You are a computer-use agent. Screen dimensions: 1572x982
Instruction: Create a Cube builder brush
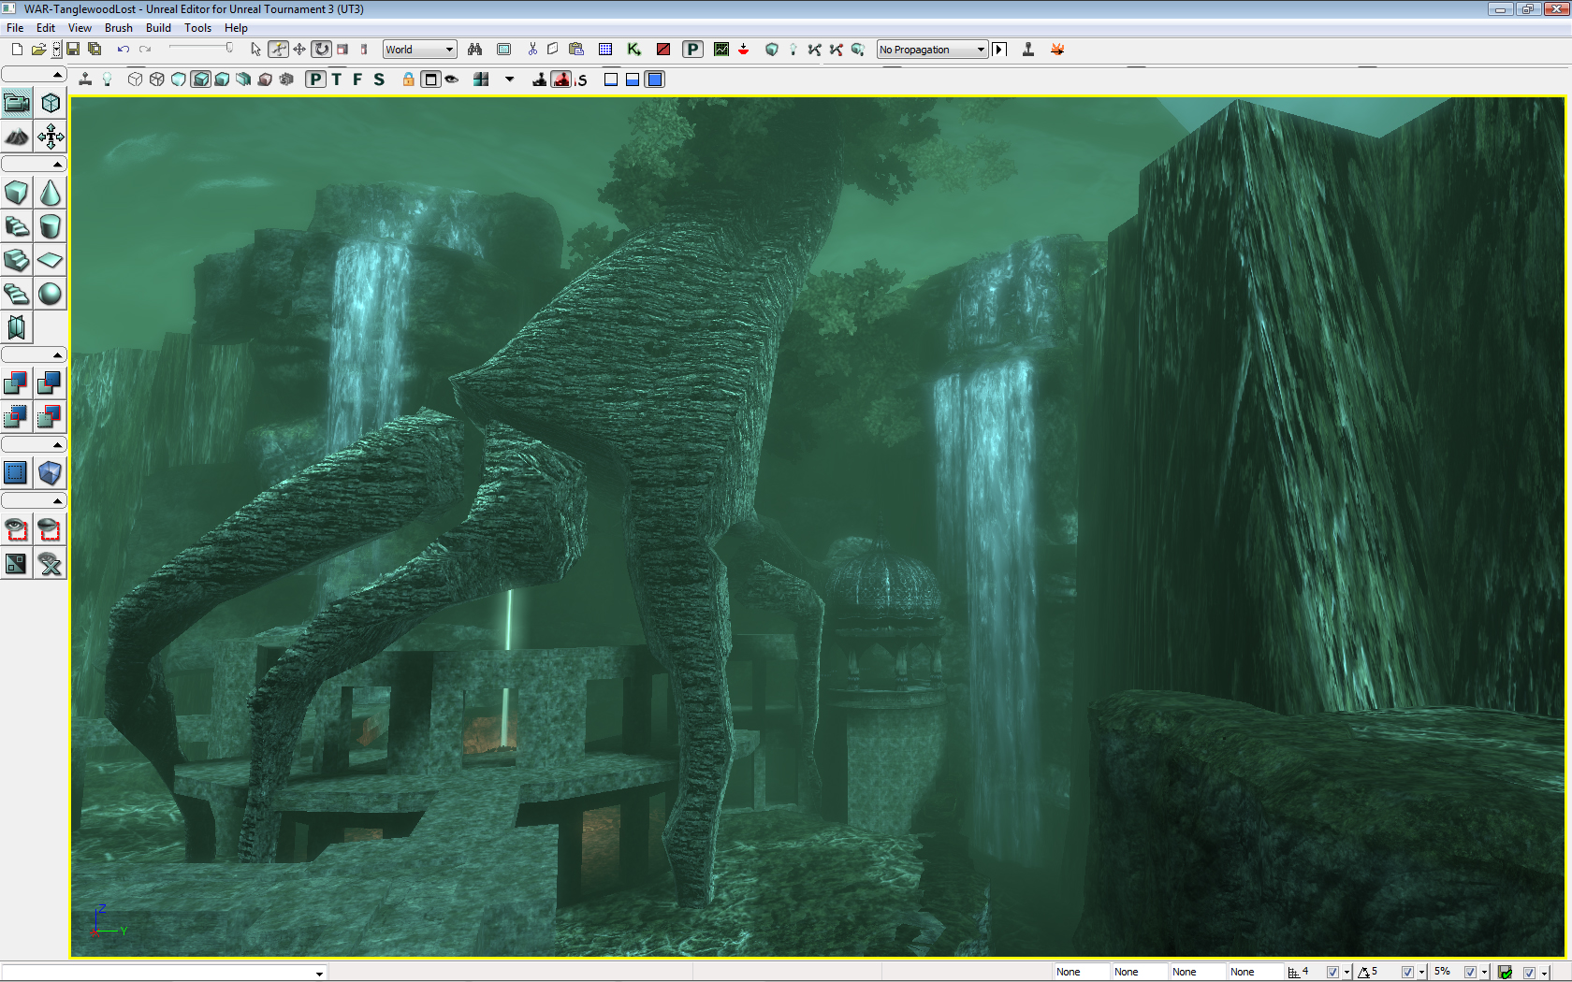[17, 194]
